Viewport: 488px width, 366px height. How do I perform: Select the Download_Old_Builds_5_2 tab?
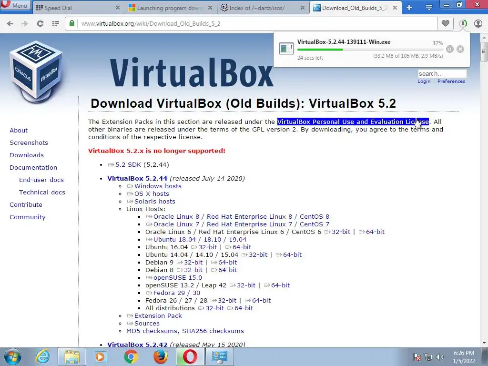pos(355,8)
